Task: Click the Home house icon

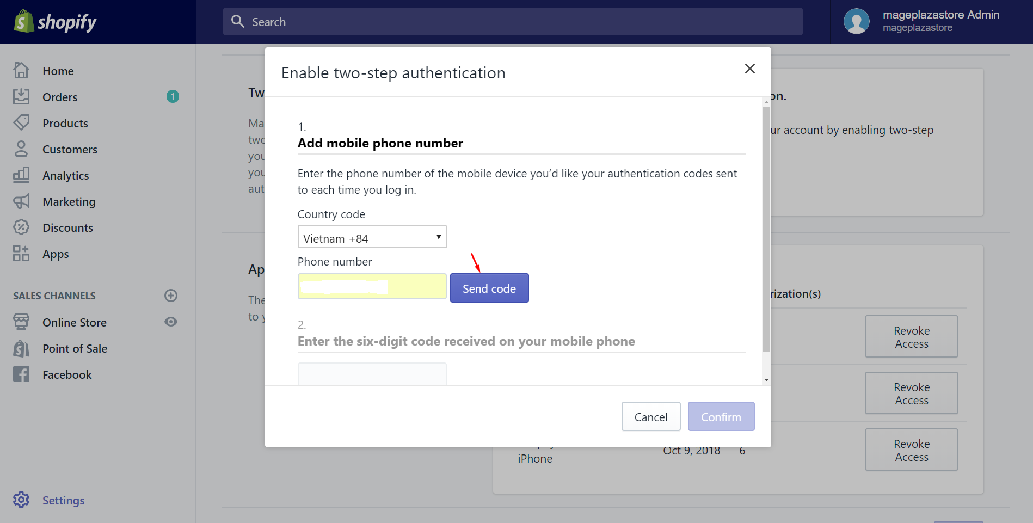Action: point(21,70)
